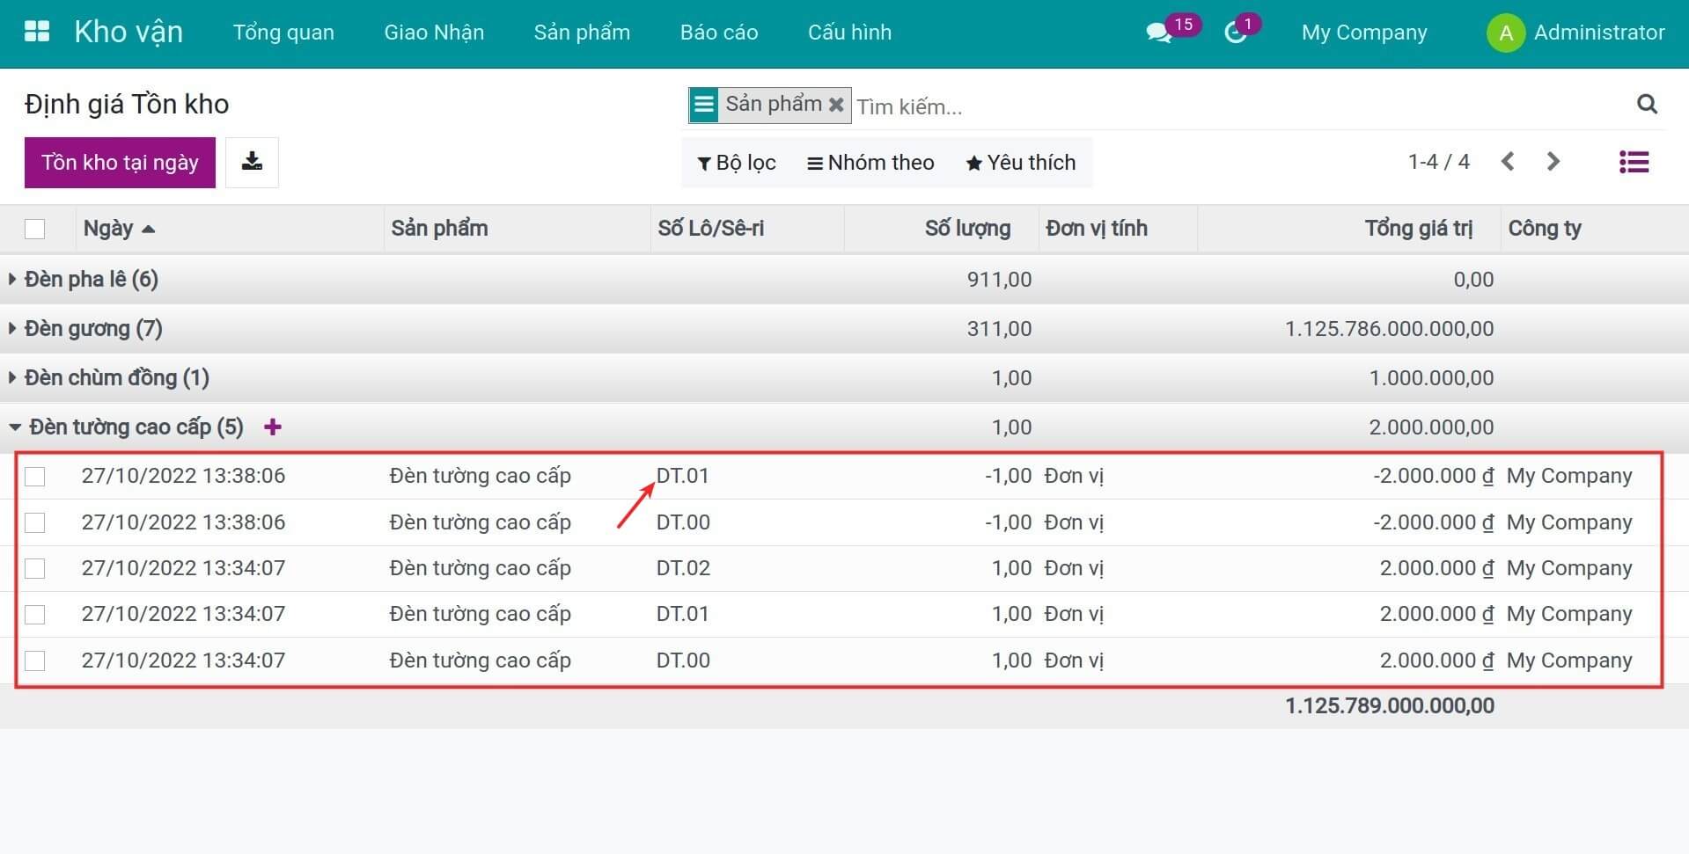Open the Cấu hình menu
This screenshot has height=854, width=1689.
[x=848, y=33]
